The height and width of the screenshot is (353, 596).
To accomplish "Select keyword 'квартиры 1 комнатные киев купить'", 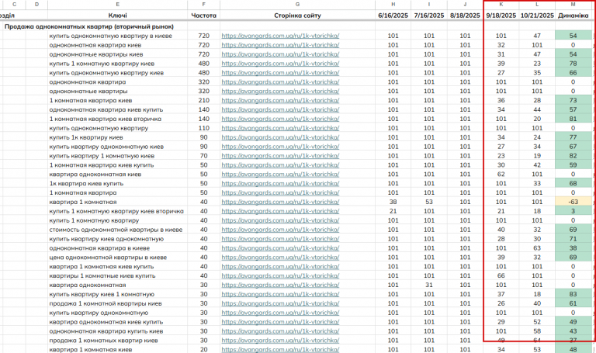I will coord(102,276).
